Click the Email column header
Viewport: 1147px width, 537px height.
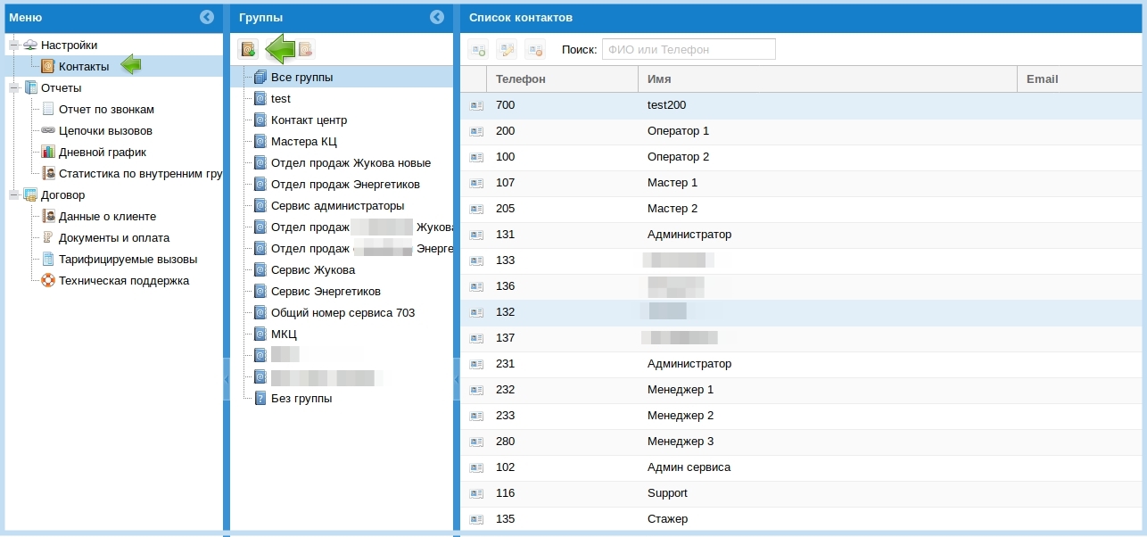tap(1079, 78)
